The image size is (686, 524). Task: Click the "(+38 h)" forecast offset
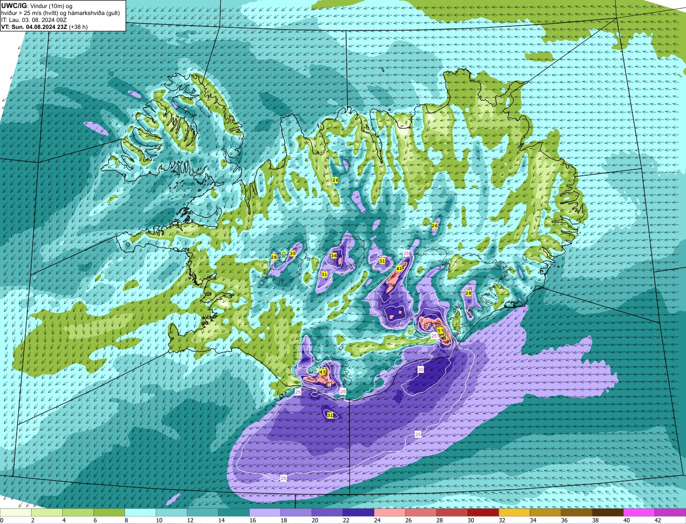[x=78, y=26]
